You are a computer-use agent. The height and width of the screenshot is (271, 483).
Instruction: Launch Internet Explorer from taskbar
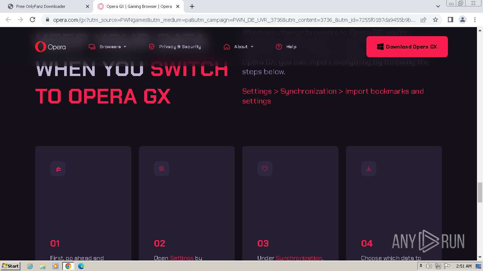coord(30,266)
